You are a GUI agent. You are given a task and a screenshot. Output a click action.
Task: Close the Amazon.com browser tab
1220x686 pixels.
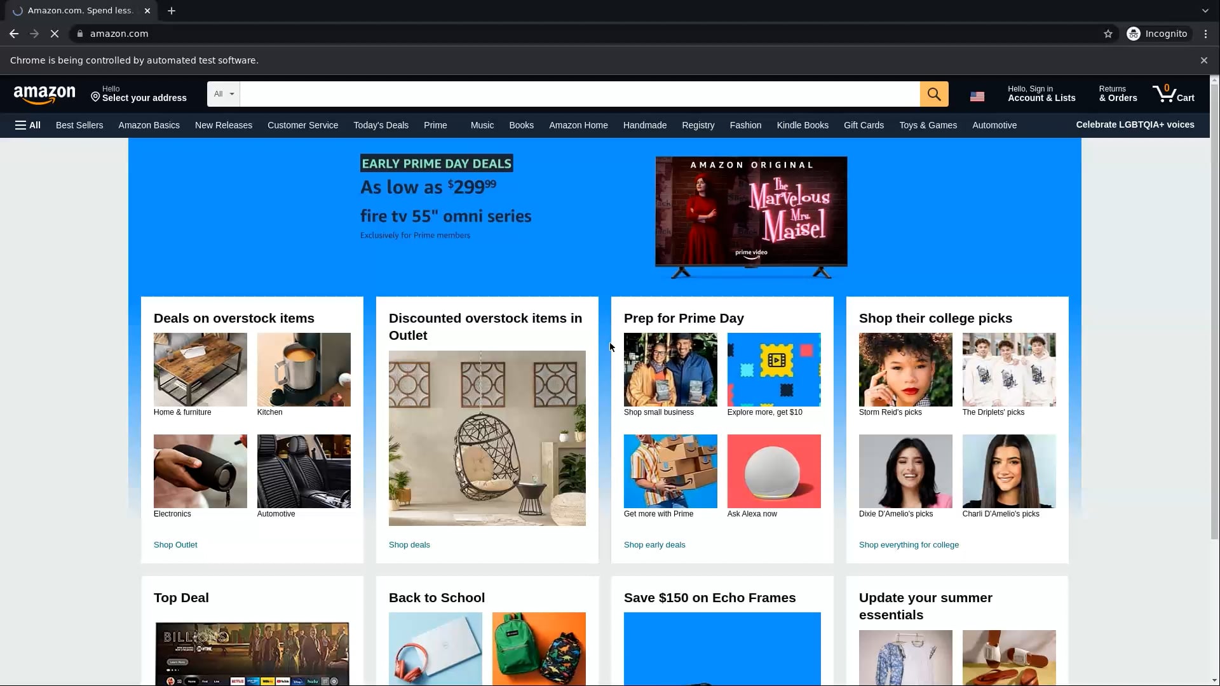click(147, 11)
